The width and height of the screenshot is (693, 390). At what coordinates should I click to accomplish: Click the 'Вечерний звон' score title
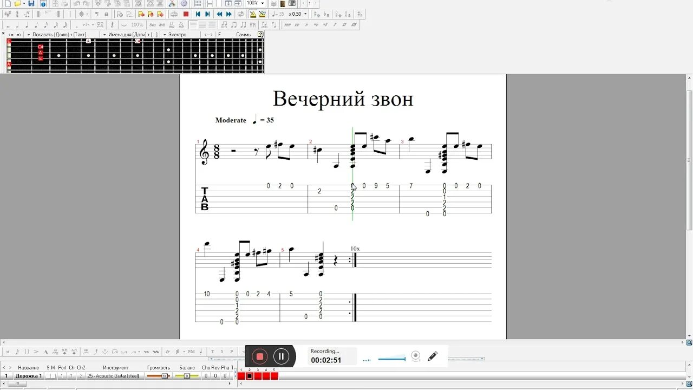[x=343, y=99]
